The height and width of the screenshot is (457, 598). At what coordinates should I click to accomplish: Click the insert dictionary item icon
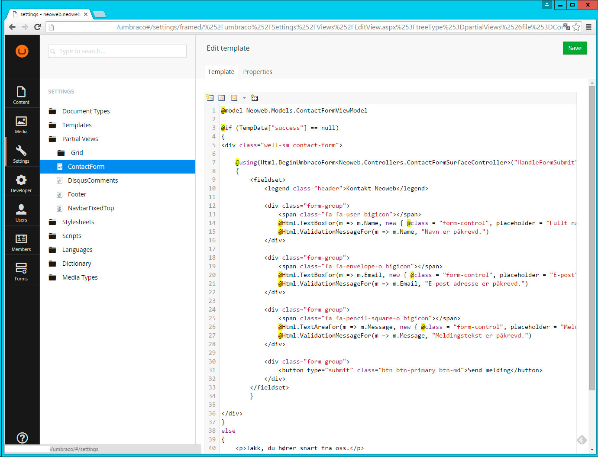222,98
